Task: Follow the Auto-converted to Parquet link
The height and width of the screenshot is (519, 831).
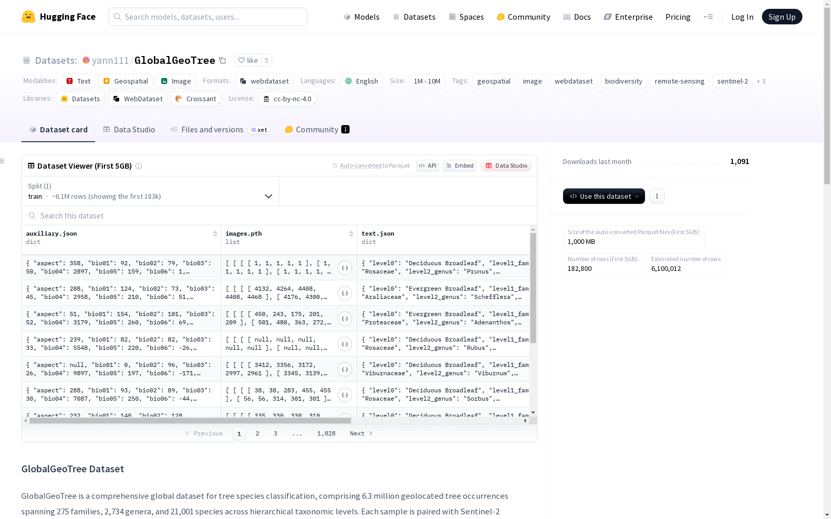Action: pyautogui.click(x=371, y=166)
